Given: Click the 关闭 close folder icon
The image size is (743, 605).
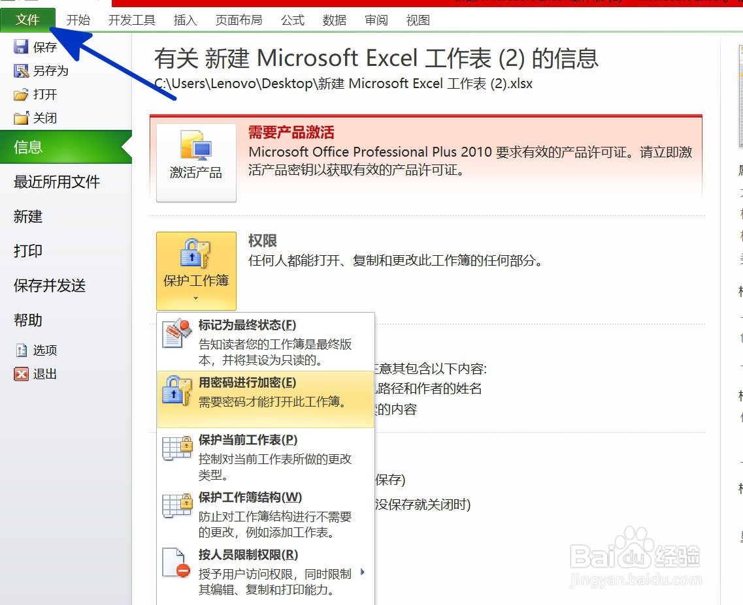Looking at the screenshot, I should click(x=21, y=118).
